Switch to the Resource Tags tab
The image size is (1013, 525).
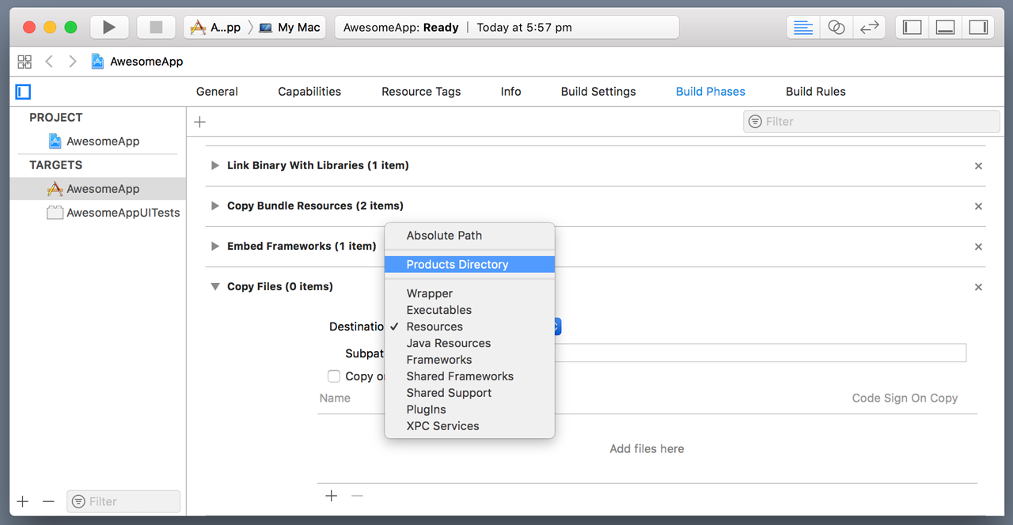pyautogui.click(x=421, y=92)
